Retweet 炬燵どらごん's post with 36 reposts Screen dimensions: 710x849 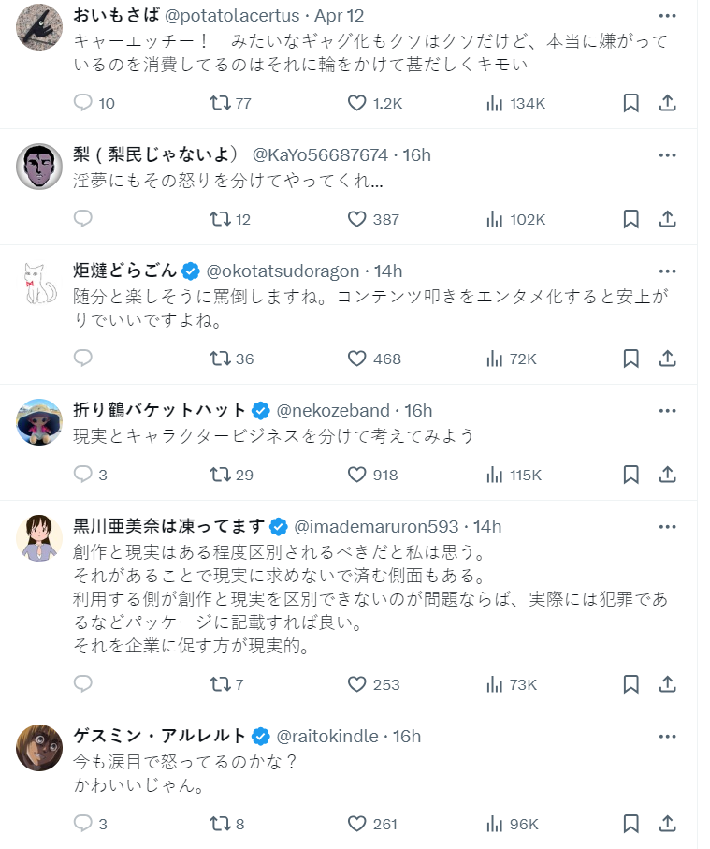pos(221,359)
